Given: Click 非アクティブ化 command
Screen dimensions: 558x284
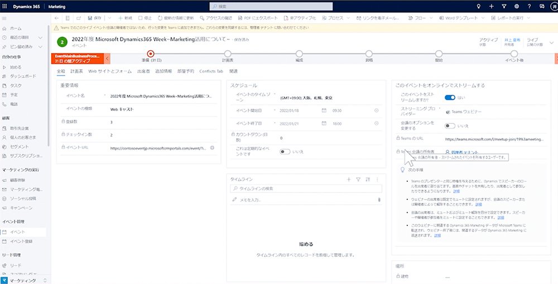Looking at the screenshot, I should pos(300,18).
